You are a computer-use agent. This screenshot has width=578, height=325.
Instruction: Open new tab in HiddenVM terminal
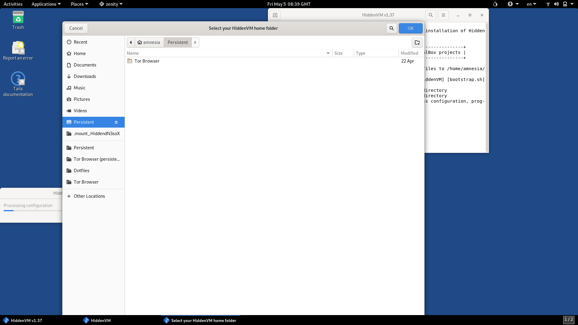(x=275, y=15)
